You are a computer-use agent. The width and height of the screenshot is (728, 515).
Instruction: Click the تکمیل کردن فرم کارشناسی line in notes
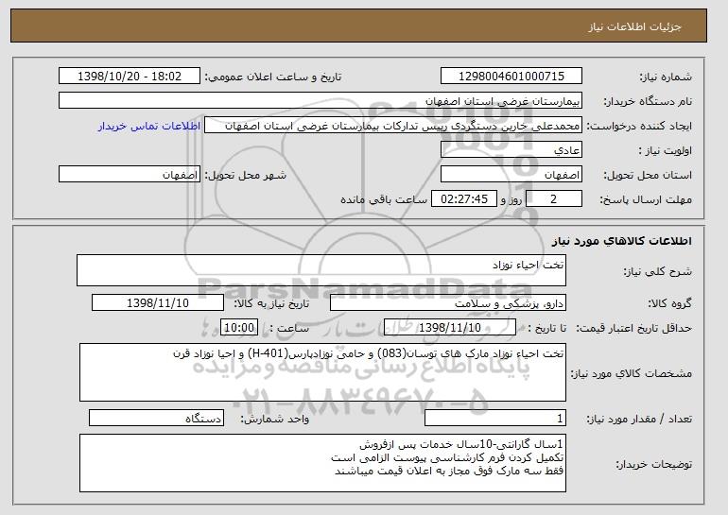point(447,457)
